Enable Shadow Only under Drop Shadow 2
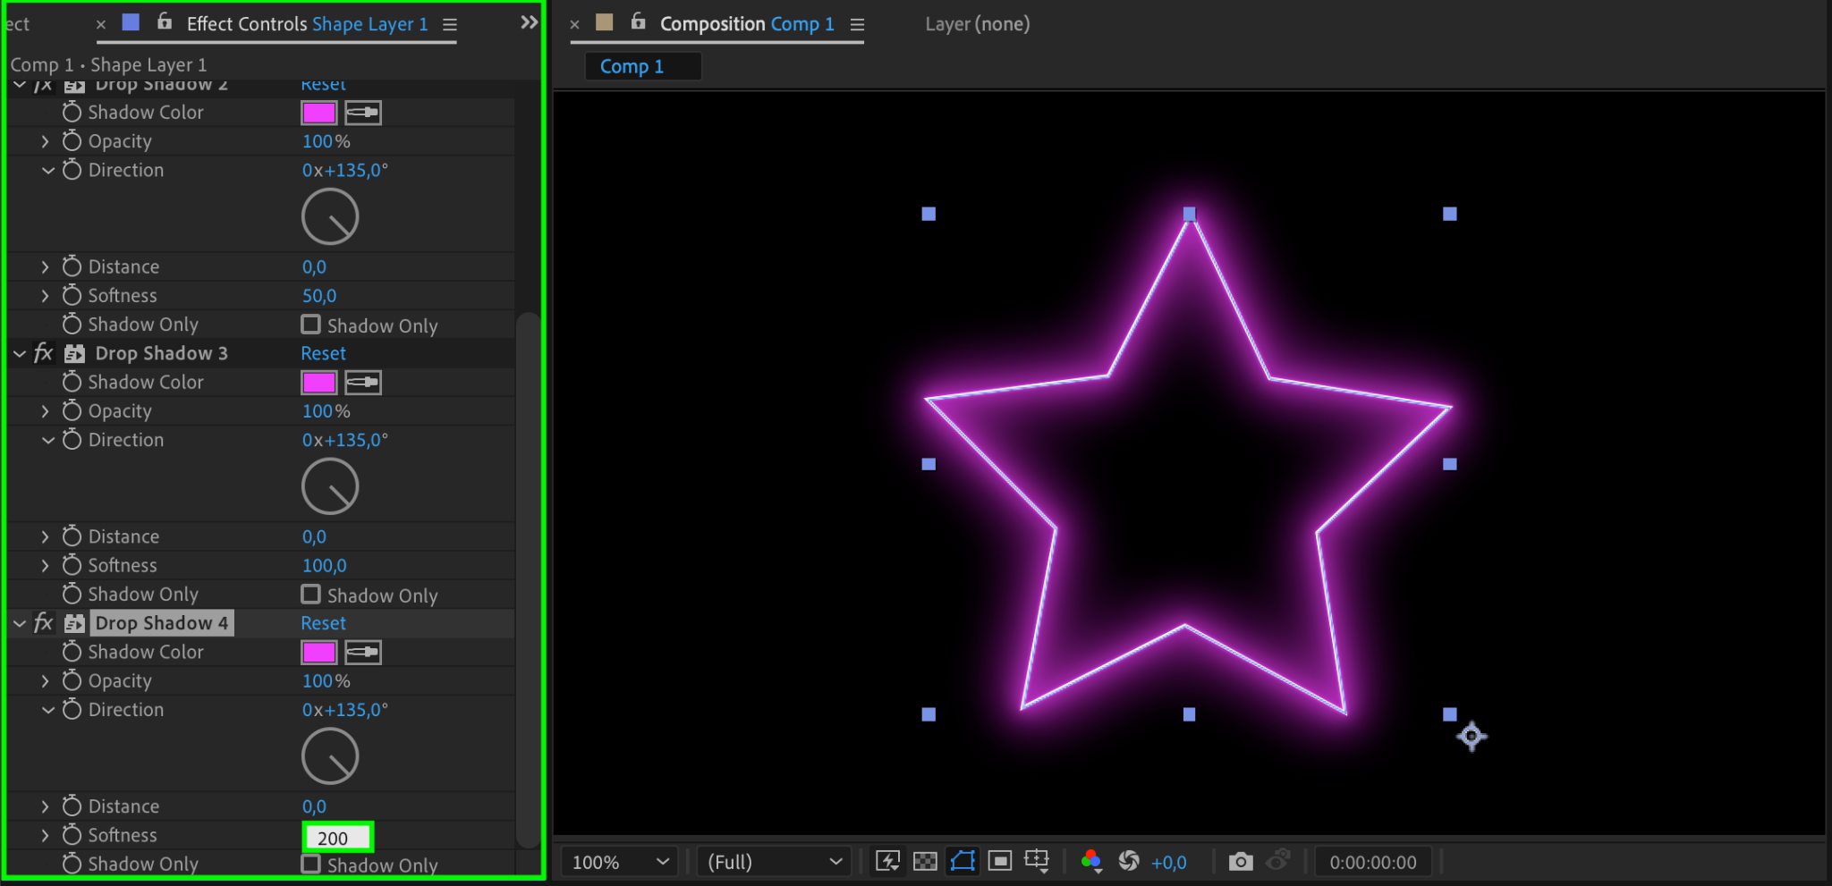This screenshot has height=886, width=1832. tap(311, 325)
